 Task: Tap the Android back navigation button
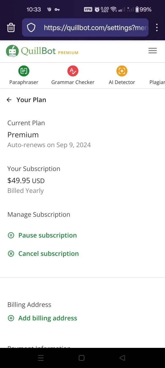pyautogui.click(x=122, y=358)
